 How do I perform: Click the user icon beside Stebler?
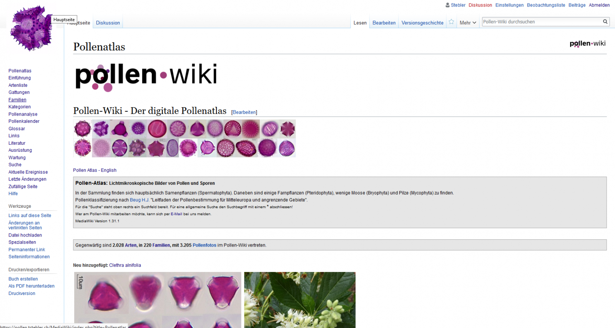(x=447, y=5)
